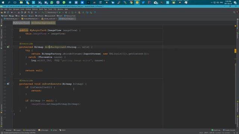Click the MyAsyncTask editor breadcrumb
The height and width of the screenshot is (134, 239).
pos(21,23)
